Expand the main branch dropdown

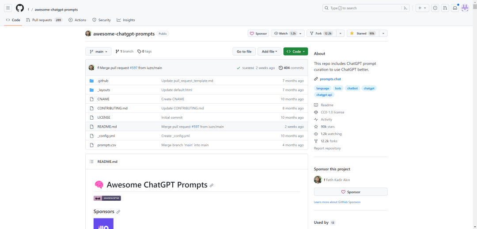(x=98, y=52)
